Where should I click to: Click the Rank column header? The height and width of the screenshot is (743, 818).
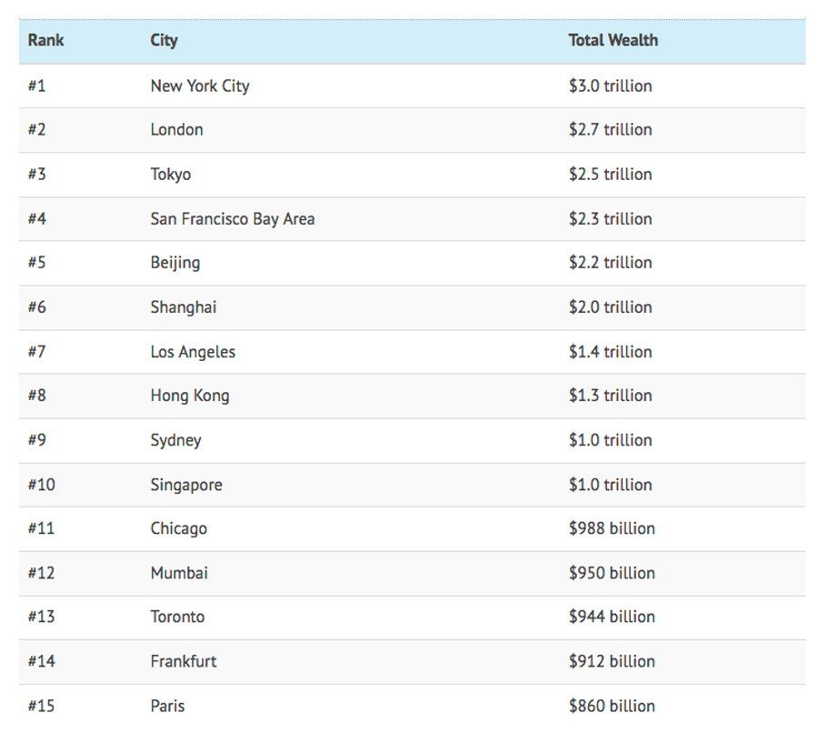click(x=45, y=40)
